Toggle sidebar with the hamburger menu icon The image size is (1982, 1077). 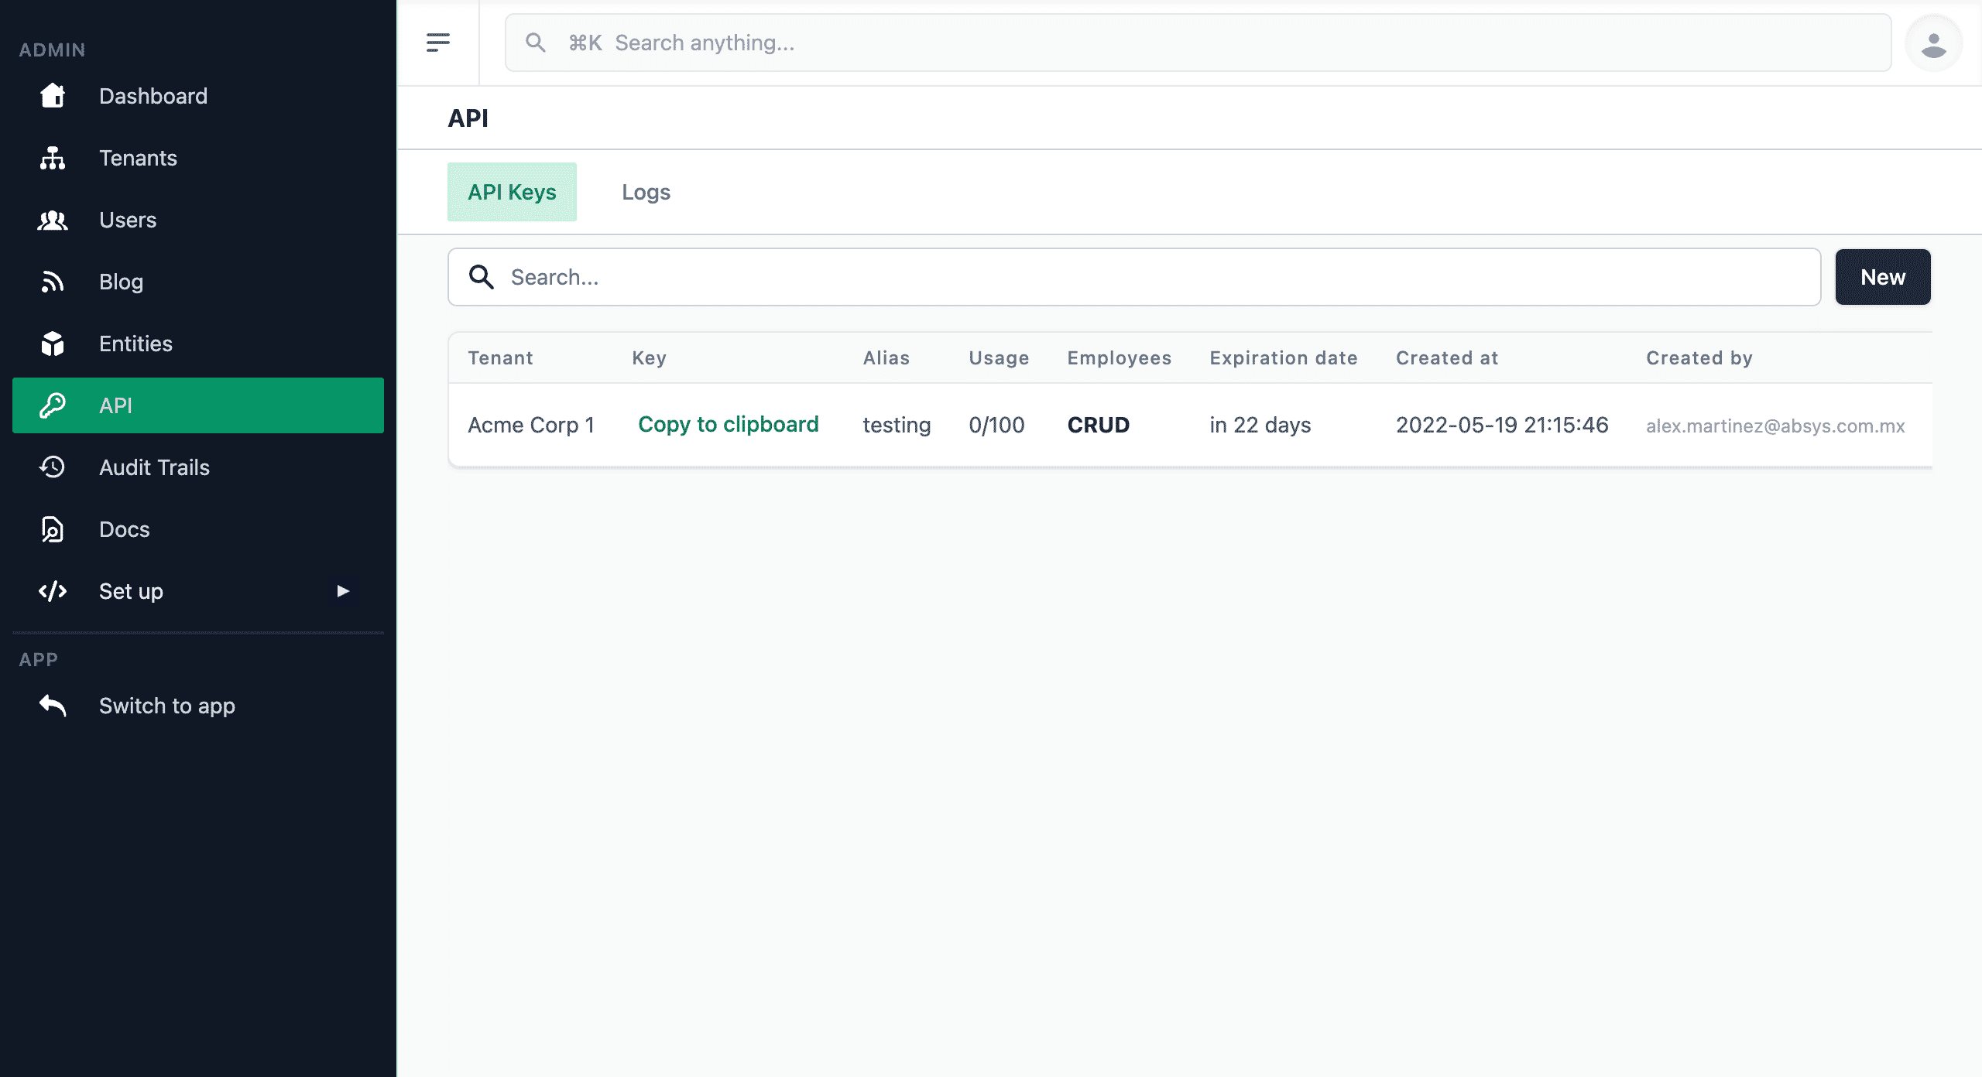(438, 43)
